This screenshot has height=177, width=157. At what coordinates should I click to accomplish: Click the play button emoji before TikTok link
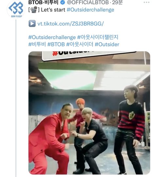(x=32, y=24)
